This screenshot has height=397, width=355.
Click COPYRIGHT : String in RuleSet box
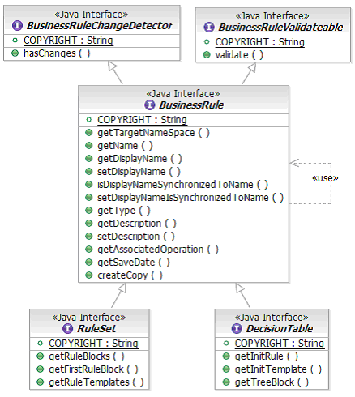coord(93,344)
